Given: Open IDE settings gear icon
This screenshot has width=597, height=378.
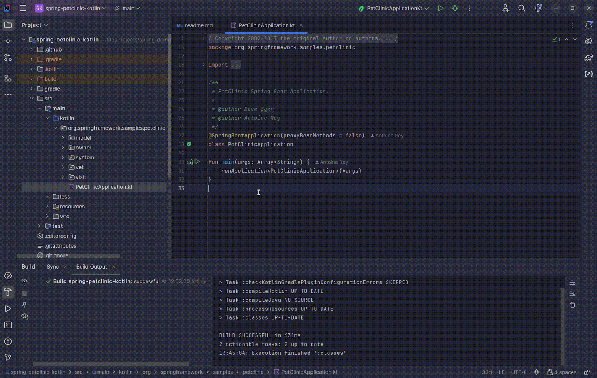Looking at the screenshot, I should pyautogui.click(x=538, y=8).
